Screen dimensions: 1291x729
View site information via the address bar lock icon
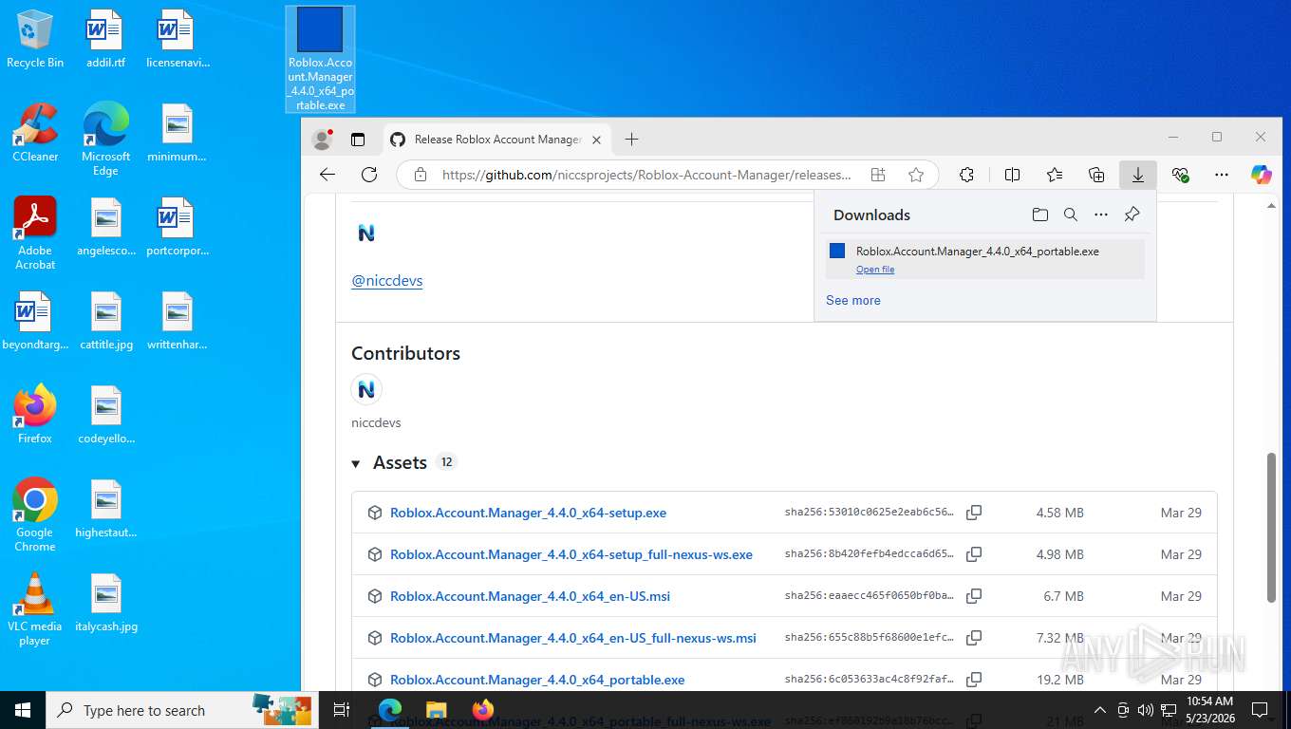[421, 175]
